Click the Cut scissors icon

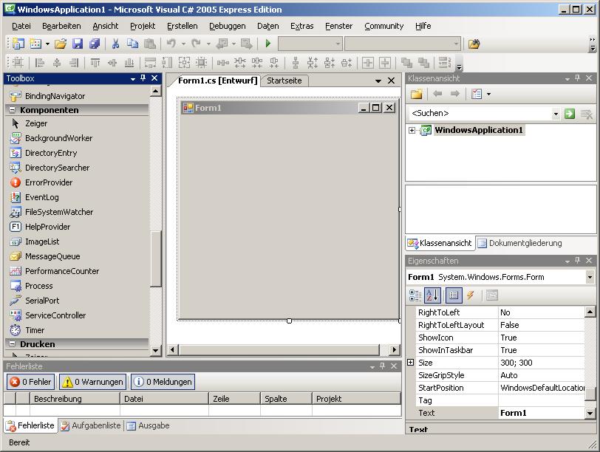[115, 44]
